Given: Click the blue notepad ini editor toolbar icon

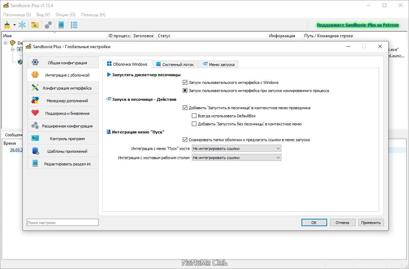Looking at the screenshot, I should 61,25.
